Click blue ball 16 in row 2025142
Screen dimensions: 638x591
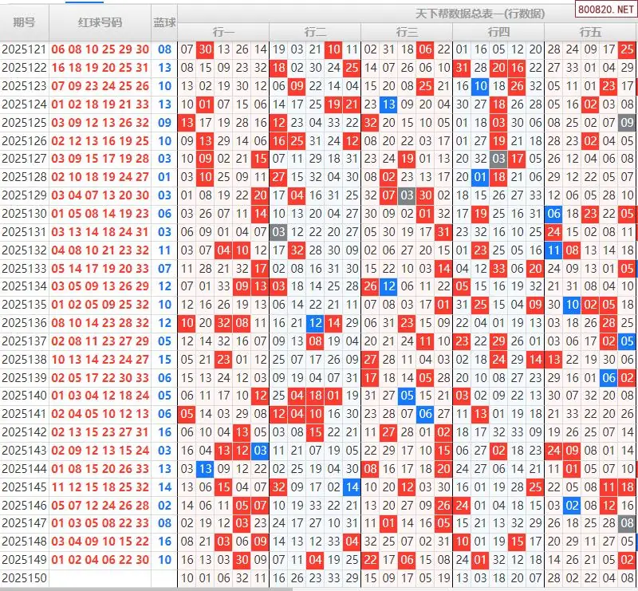[164, 432]
